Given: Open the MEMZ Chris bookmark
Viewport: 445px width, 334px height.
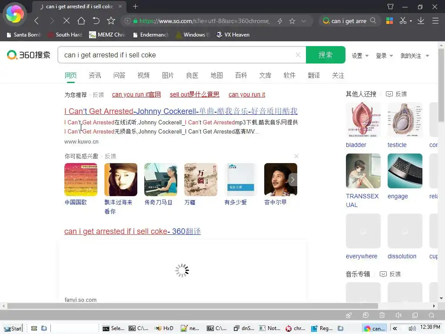Looking at the screenshot, I should [107, 35].
